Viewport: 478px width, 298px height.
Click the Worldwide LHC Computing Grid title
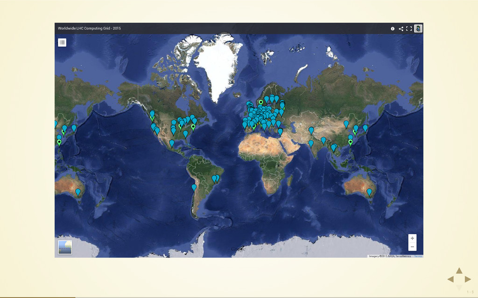[89, 28]
